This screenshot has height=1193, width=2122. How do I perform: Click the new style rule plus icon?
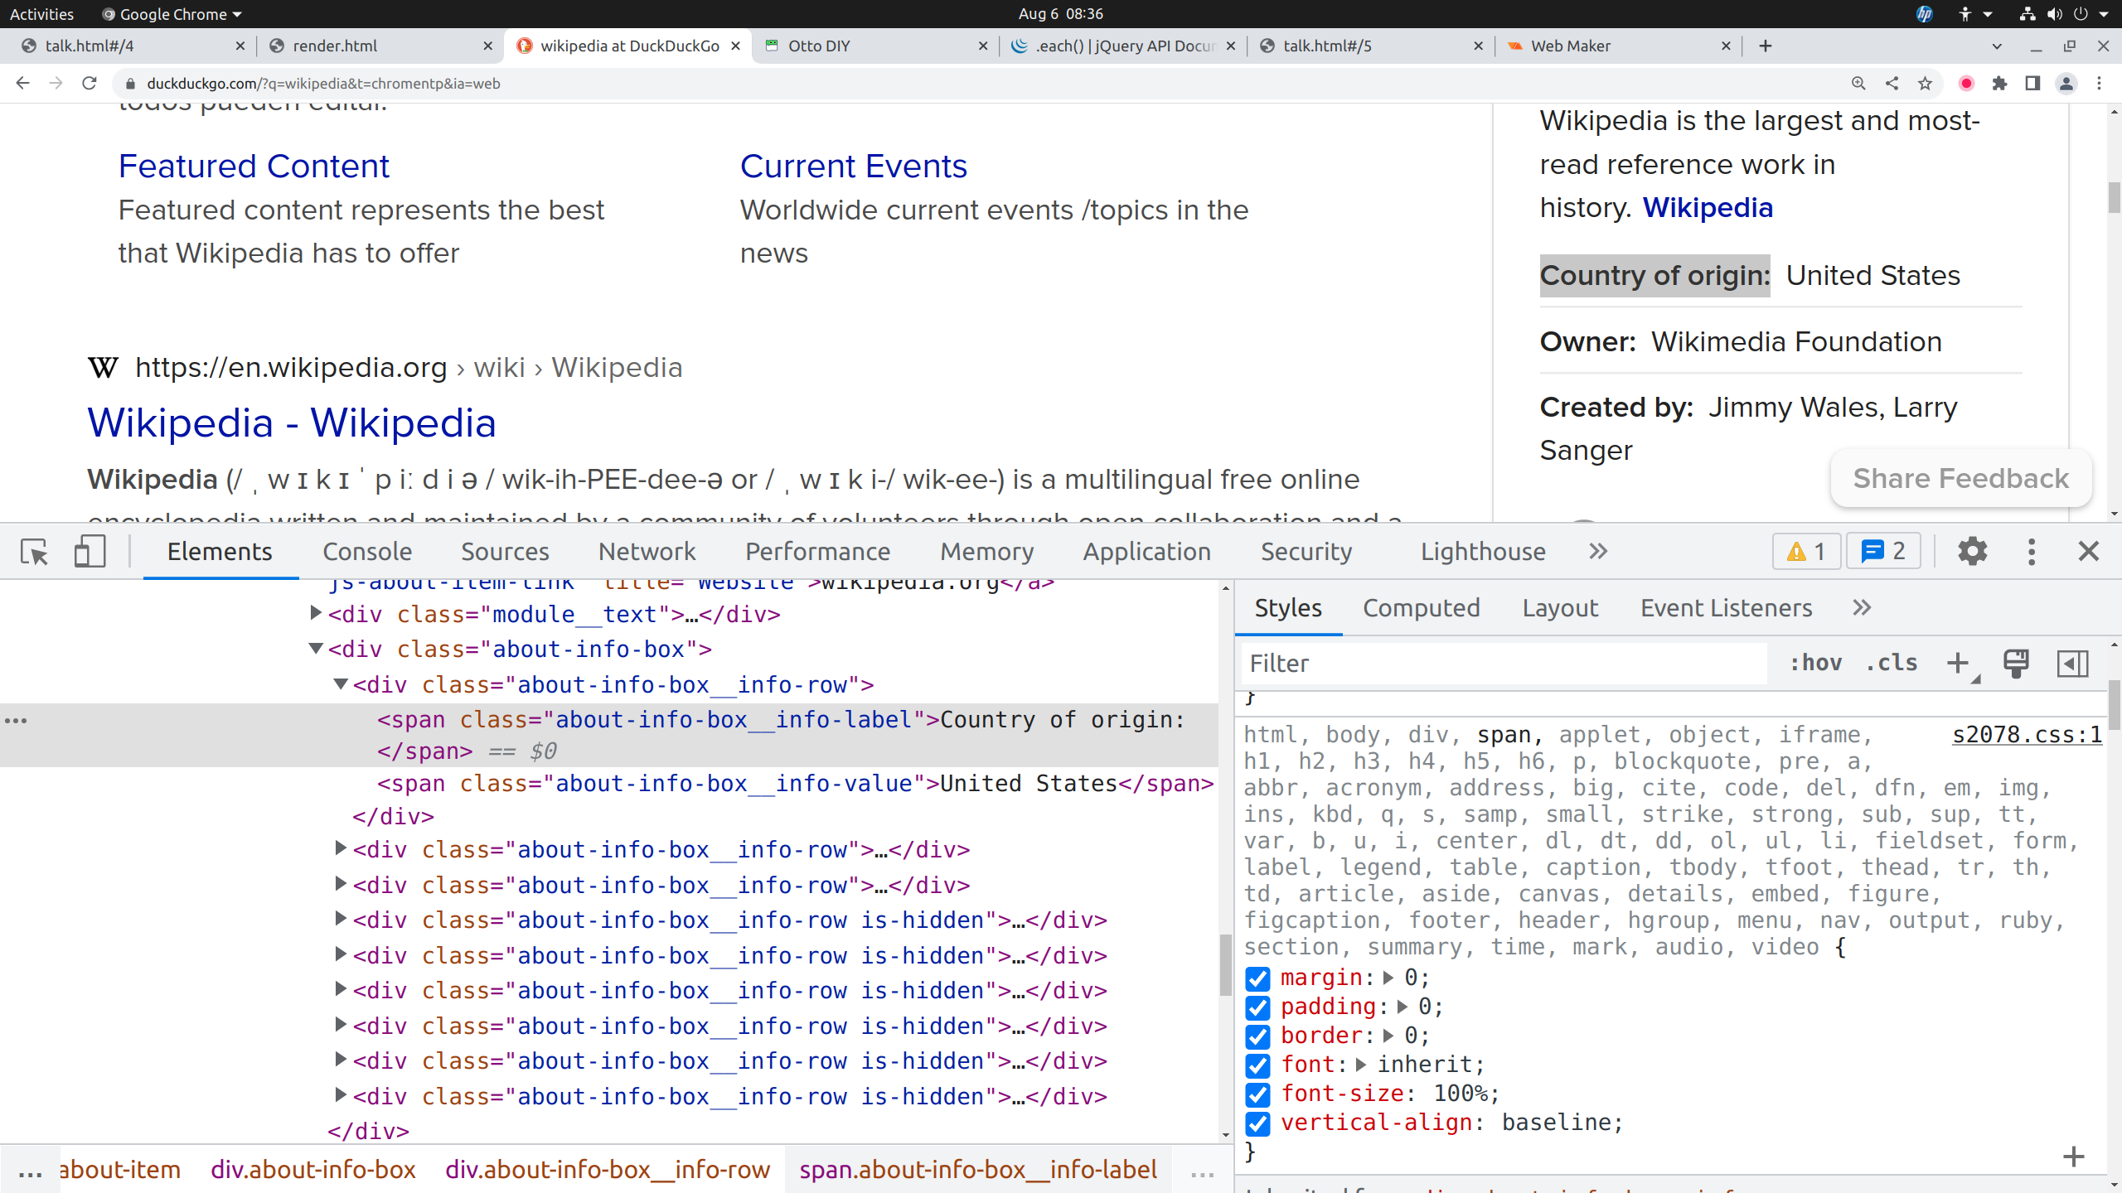(1958, 664)
